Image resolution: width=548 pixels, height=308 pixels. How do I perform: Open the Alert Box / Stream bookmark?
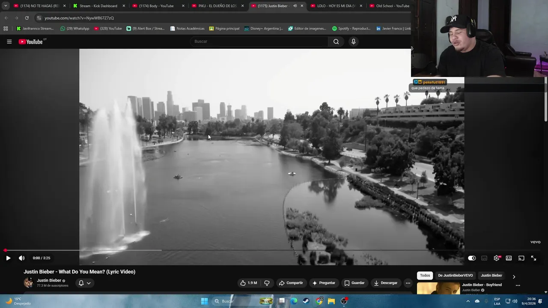pos(145,29)
